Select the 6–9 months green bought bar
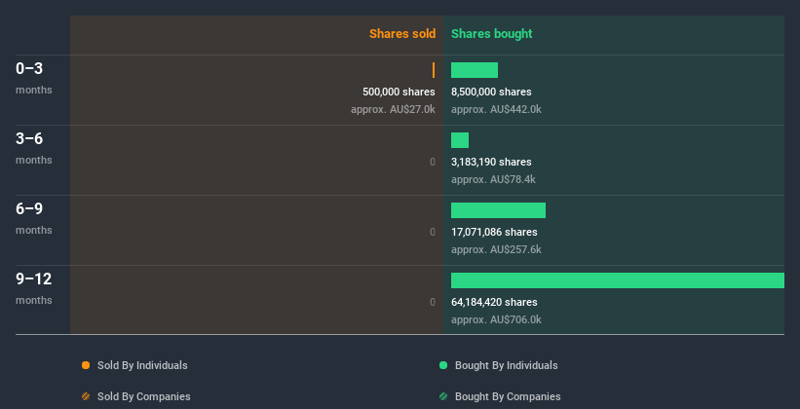The image size is (800, 409). point(499,210)
